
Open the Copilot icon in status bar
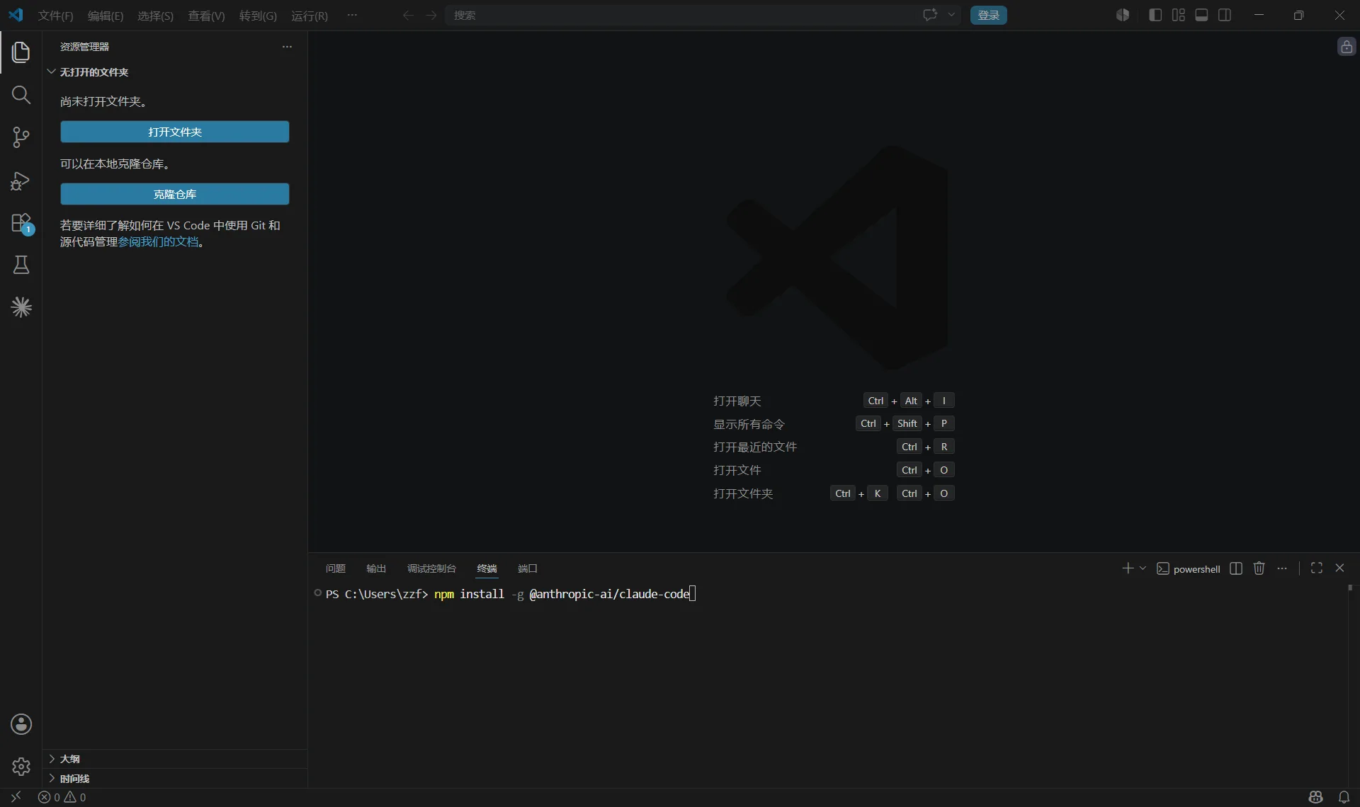[x=1315, y=797]
